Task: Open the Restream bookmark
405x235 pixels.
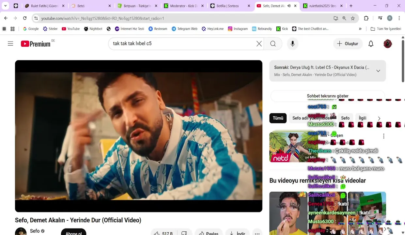Action: tap(158, 29)
